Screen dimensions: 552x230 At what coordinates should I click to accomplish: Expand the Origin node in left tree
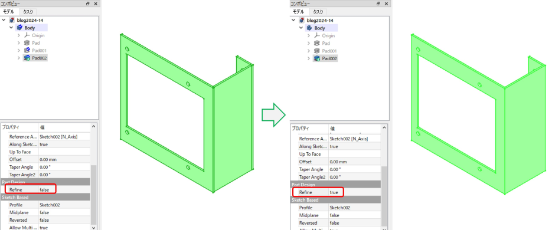tap(19, 35)
